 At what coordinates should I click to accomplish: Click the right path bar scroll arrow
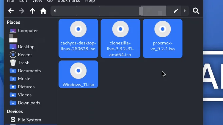(x=185, y=11)
